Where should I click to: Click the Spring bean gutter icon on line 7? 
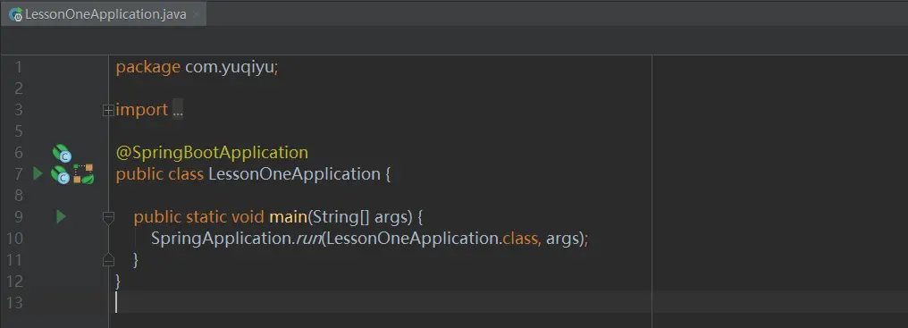pos(60,174)
